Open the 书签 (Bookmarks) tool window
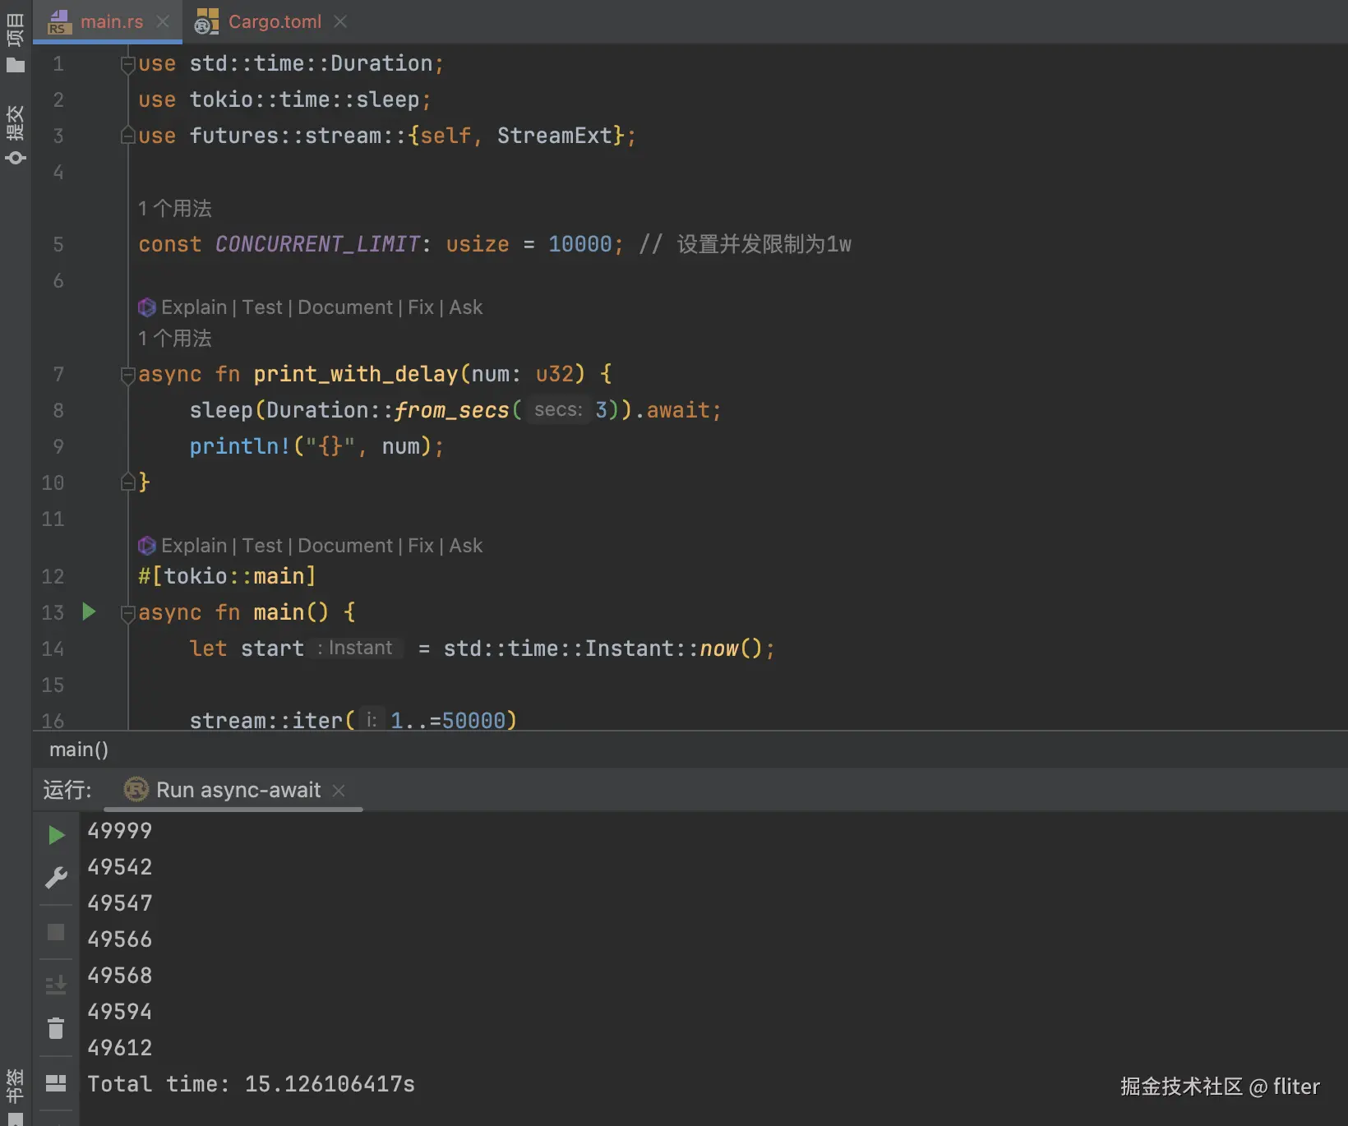The width and height of the screenshot is (1348, 1126). click(15, 1096)
